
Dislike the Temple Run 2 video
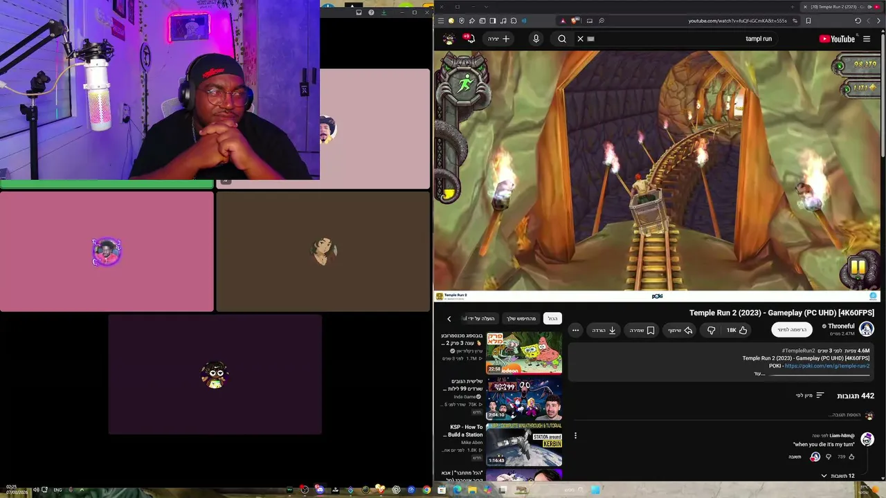pos(711,330)
